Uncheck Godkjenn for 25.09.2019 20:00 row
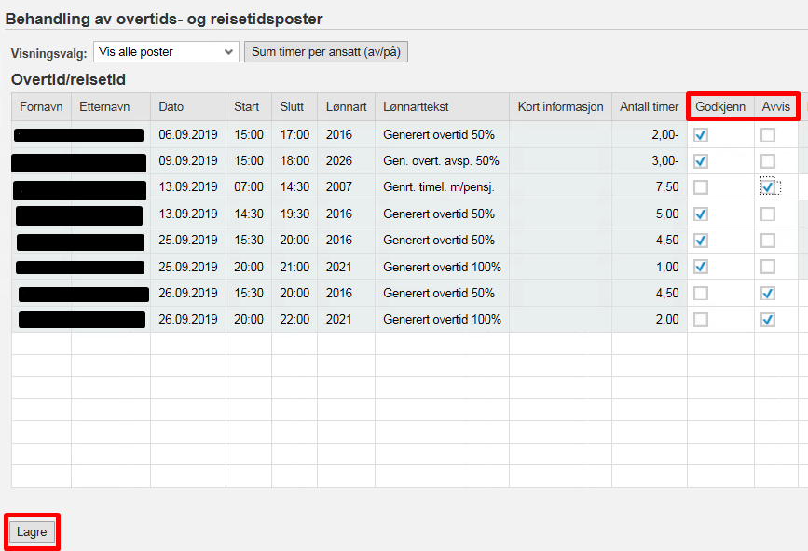This screenshot has height=551, width=808. pos(700,267)
